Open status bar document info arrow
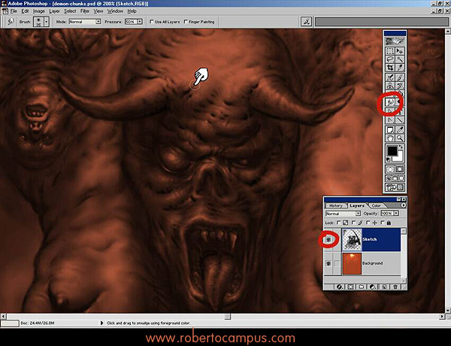The image size is (451, 346). [101, 323]
